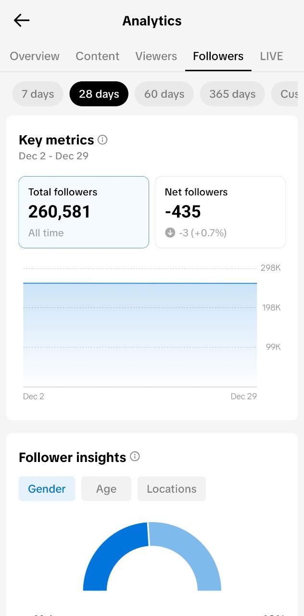304x616 pixels.
Task: Go to the Viewers tab
Action: (x=156, y=56)
